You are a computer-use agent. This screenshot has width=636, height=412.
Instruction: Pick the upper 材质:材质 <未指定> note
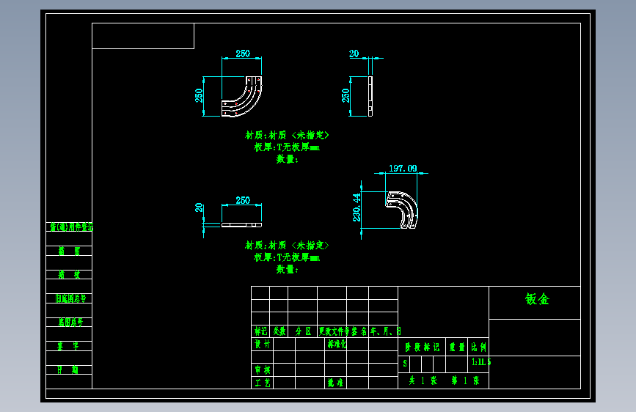(x=287, y=135)
